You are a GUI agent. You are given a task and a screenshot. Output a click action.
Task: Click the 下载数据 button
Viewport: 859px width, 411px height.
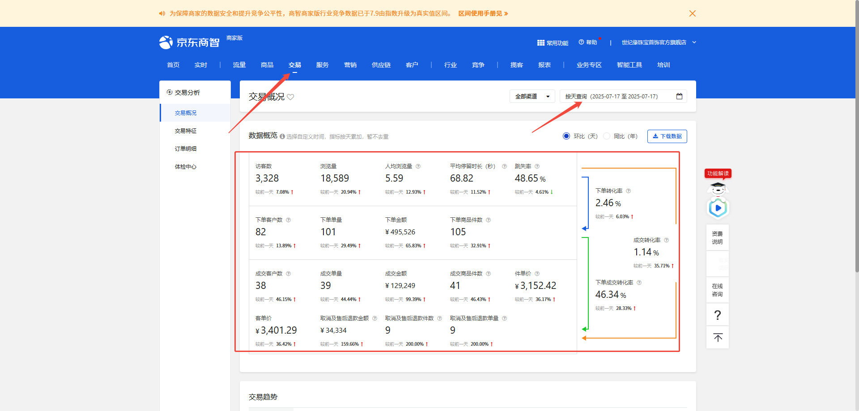click(x=667, y=136)
